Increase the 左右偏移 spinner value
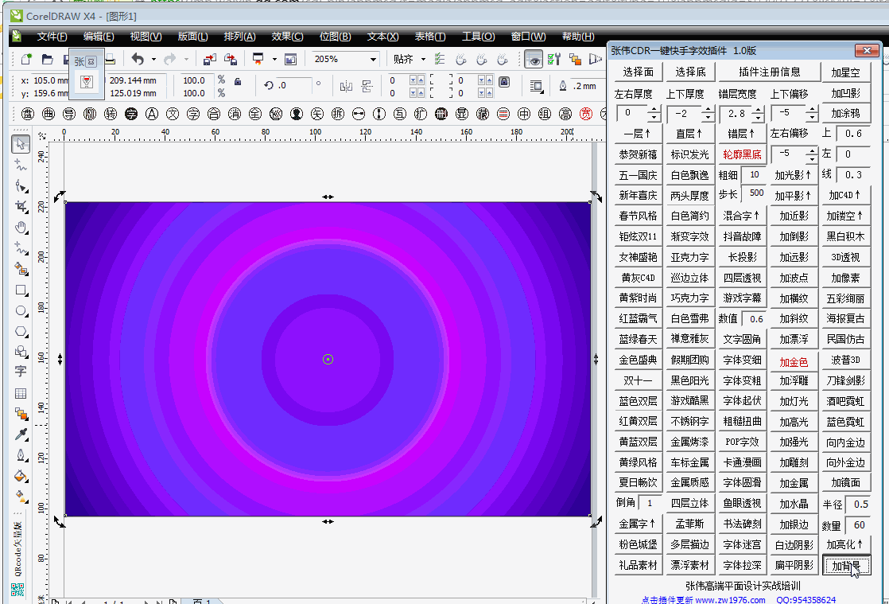The image size is (889, 604). coord(811,150)
